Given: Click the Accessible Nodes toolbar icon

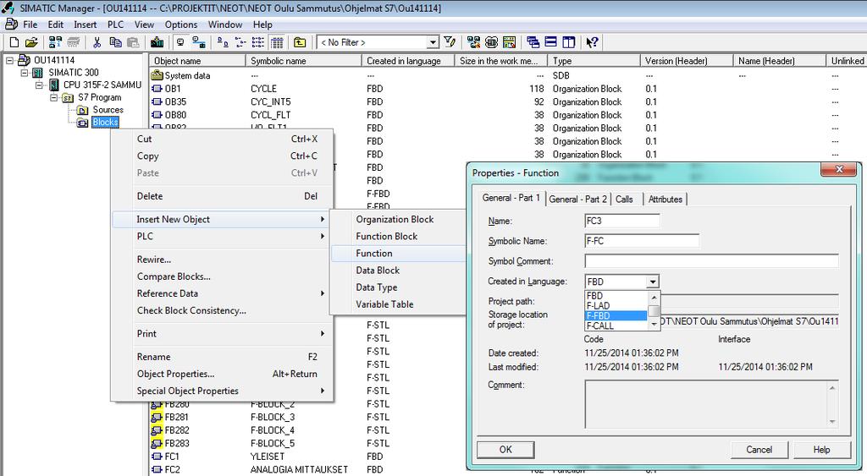Looking at the screenshot, I should coord(55,42).
